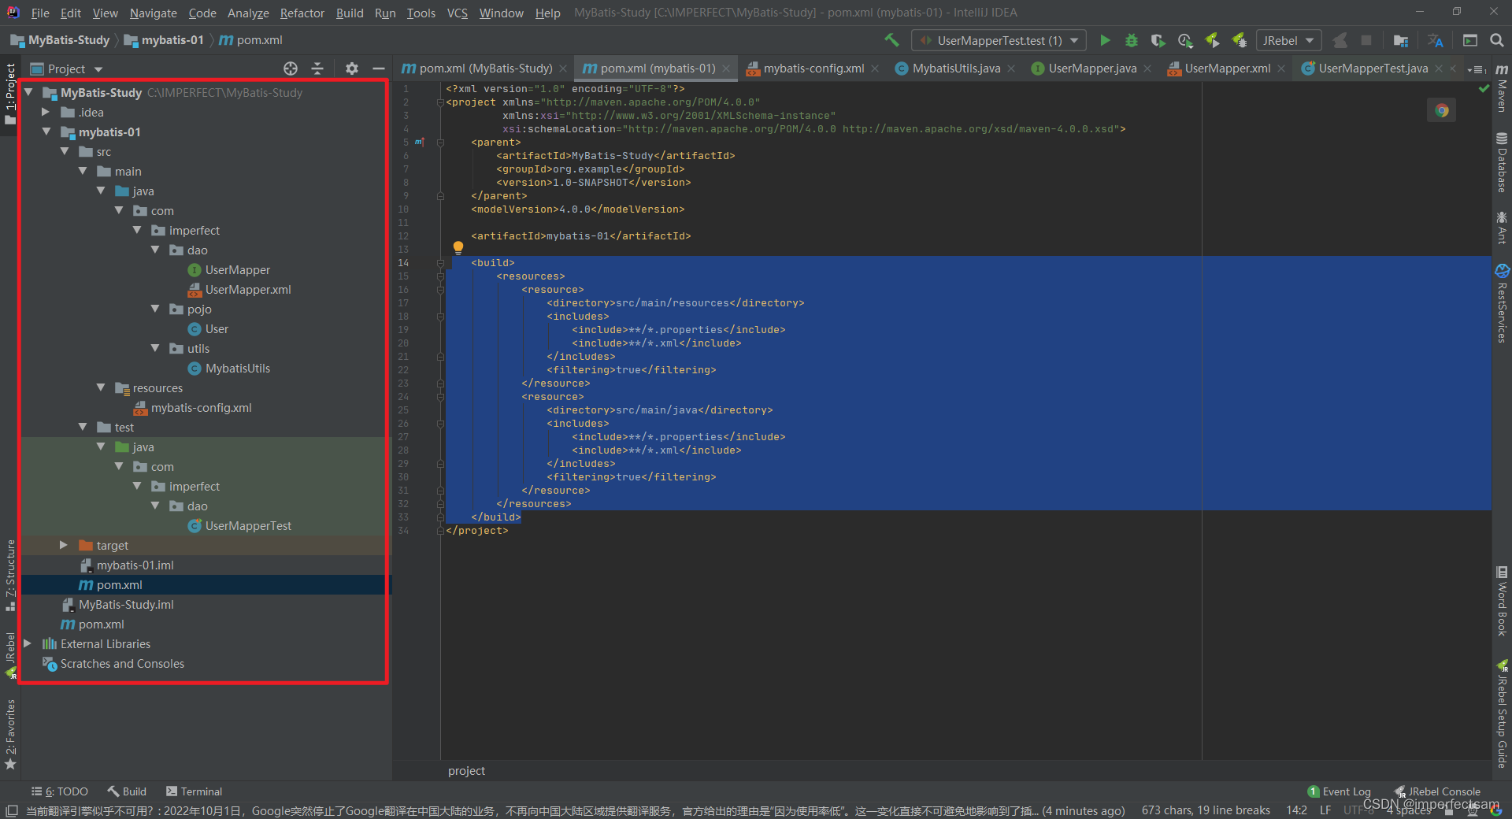Open the Terminal tool window

click(195, 791)
